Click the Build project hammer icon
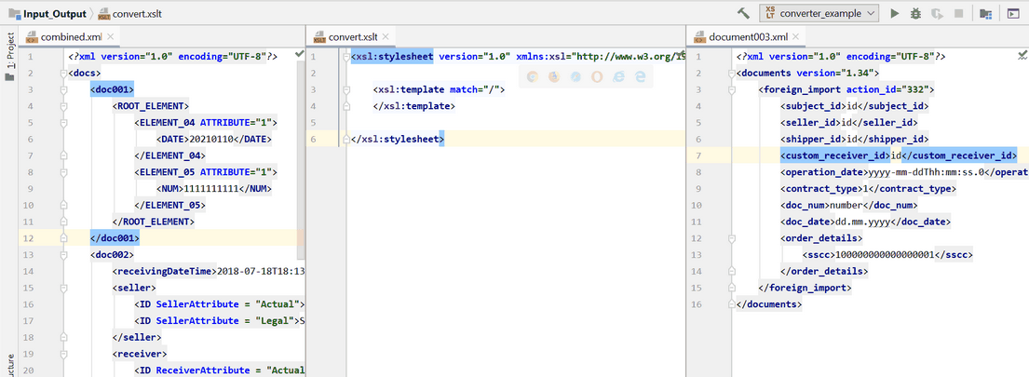 pyautogui.click(x=743, y=13)
